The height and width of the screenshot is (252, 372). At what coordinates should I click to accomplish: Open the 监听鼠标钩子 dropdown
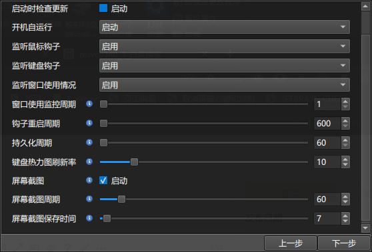225,47
